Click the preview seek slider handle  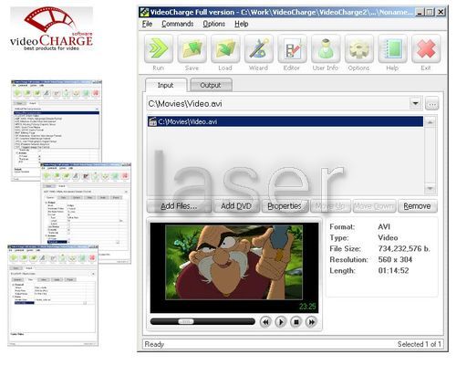tap(186, 321)
